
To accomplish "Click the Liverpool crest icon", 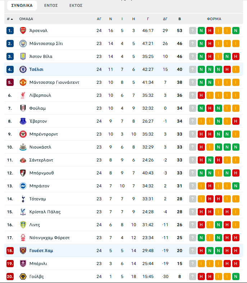I will 23,95.
